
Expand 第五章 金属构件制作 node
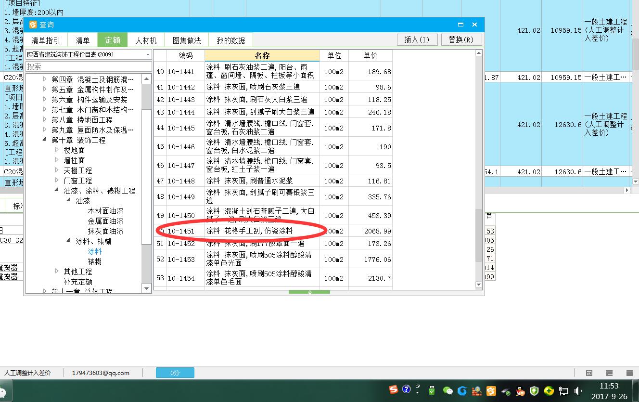point(45,89)
